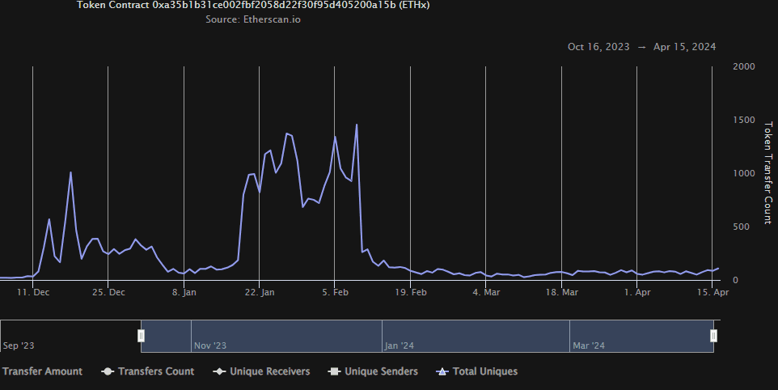This screenshot has width=778, height=390.
Task: Click the Unique Senders square marker icon
Action: [333, 372]
